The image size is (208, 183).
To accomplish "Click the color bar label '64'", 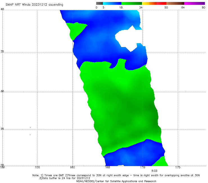I will (x=183, y=7).
